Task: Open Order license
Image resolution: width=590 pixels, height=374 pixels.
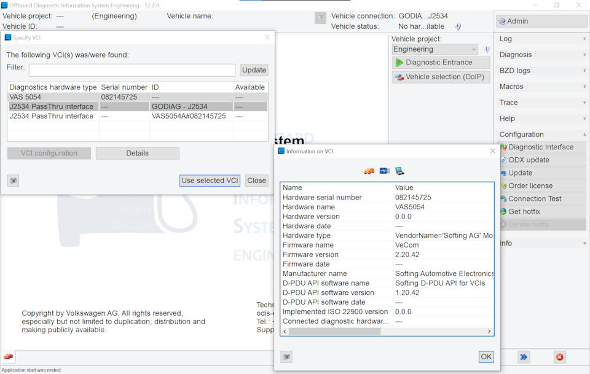Action: pyautogui.click(x=541, y=185)
